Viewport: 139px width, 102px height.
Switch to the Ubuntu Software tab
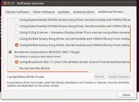click(18, 12)
